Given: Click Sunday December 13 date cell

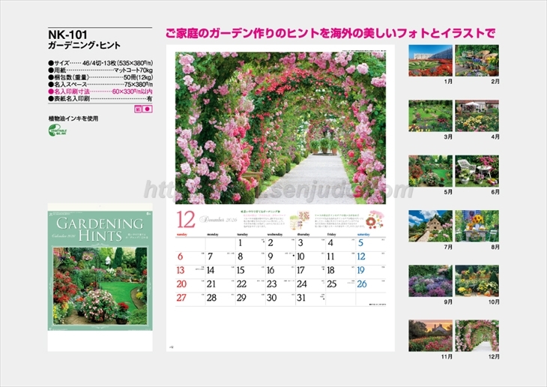Looking at the screenshot, I should (x=189, y=270).
